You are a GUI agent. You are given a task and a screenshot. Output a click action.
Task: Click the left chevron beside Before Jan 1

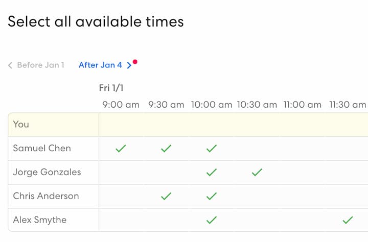10,65
